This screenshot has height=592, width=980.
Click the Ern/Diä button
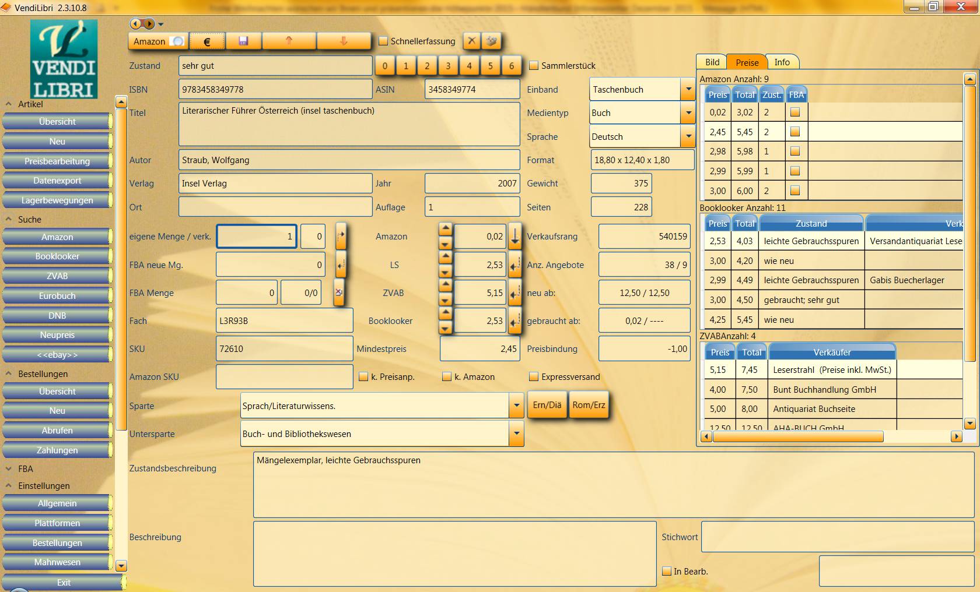[x=547, y=406]
